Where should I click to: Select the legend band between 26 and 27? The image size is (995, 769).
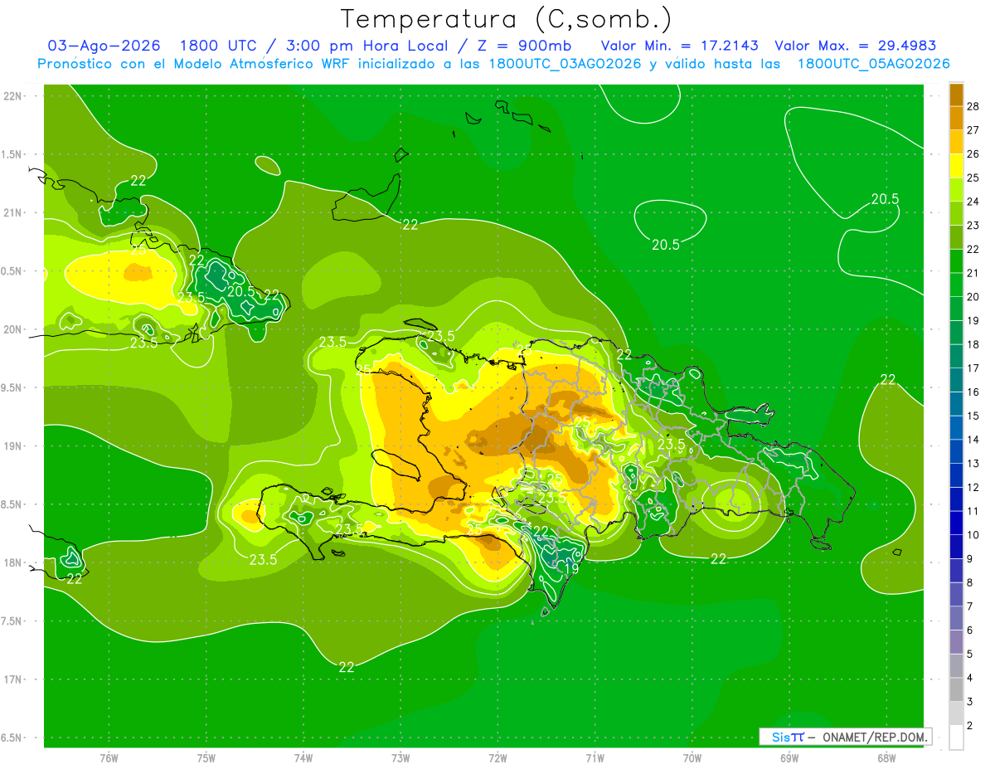point(956,142)
